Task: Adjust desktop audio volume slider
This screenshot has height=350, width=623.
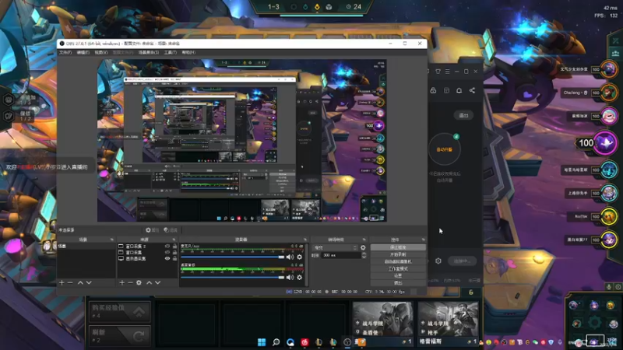Action: pos(232,278)
